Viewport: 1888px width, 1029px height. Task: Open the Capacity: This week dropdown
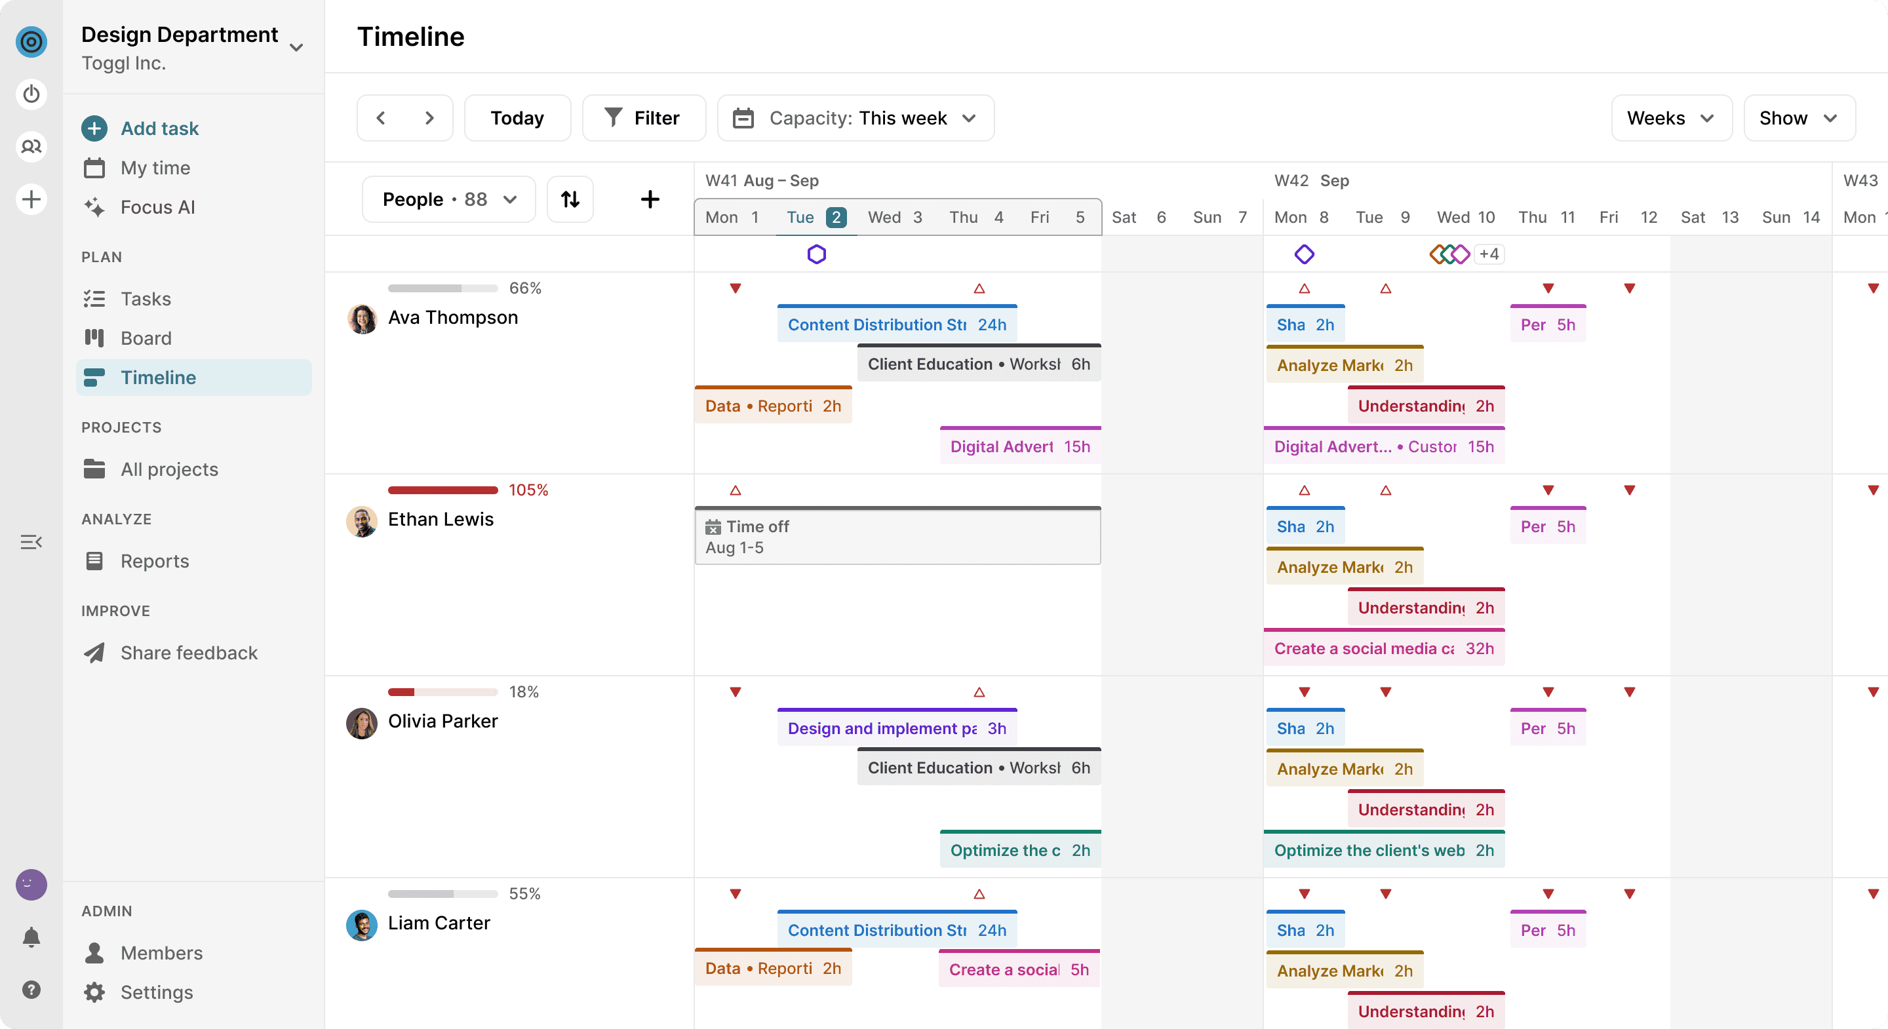855,118
